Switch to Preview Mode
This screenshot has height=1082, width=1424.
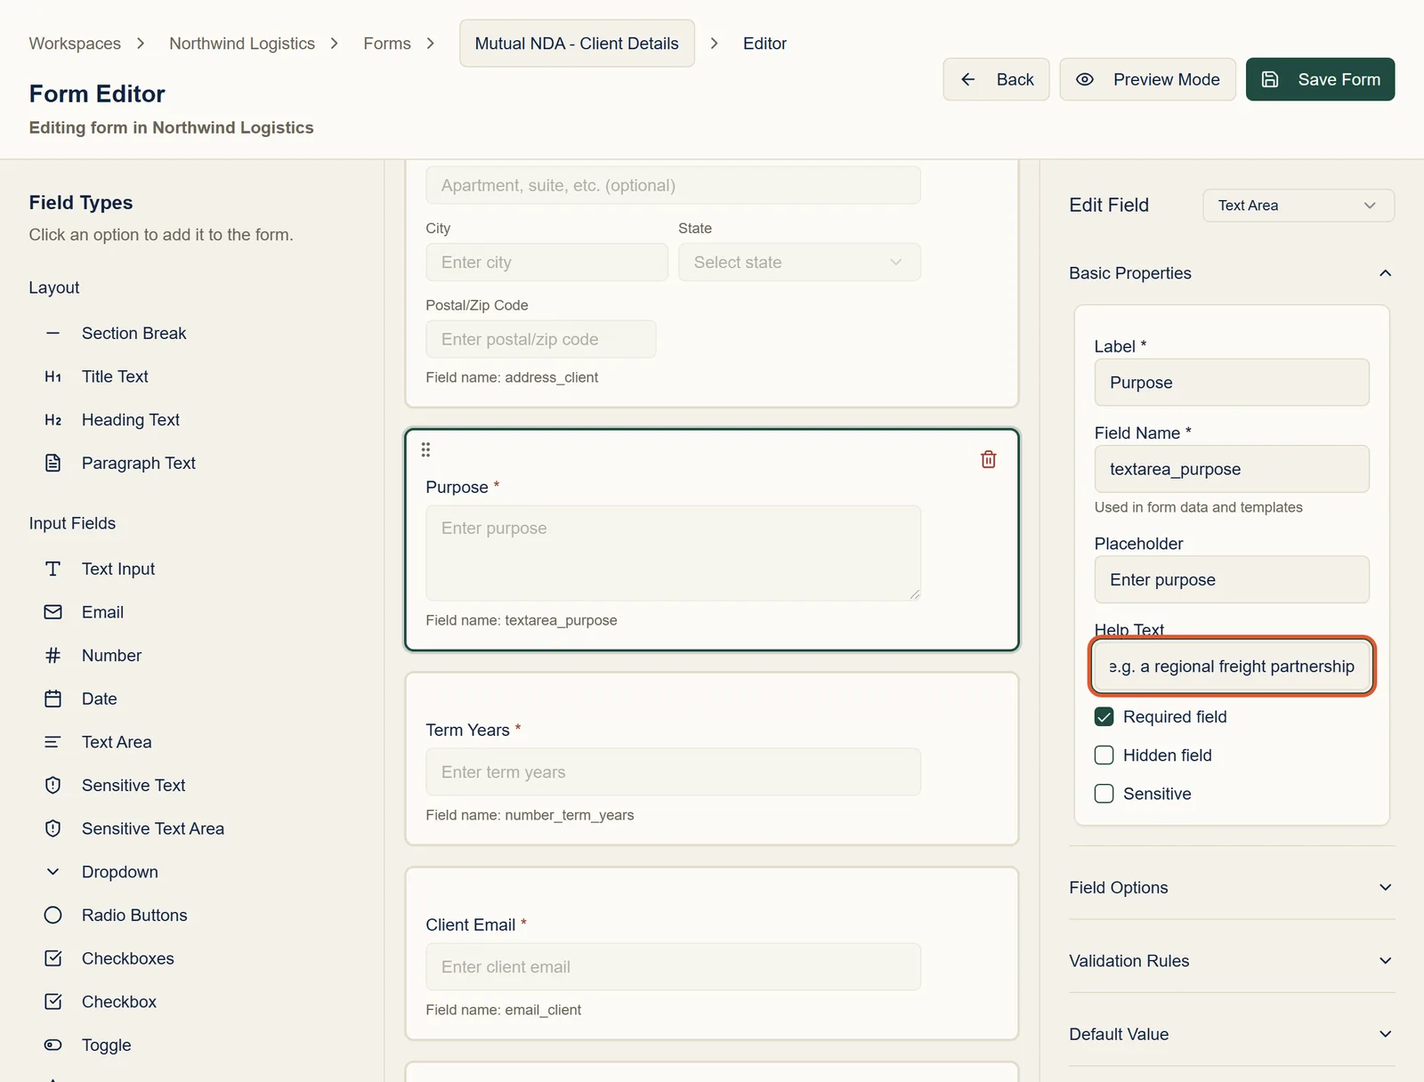[1147, 79]
